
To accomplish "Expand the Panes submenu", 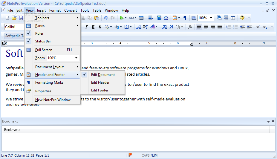I will pos(53,26).
